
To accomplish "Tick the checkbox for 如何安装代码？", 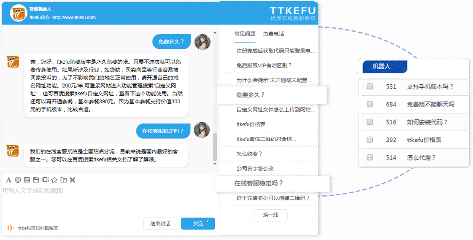I will (x=370, y=122).
